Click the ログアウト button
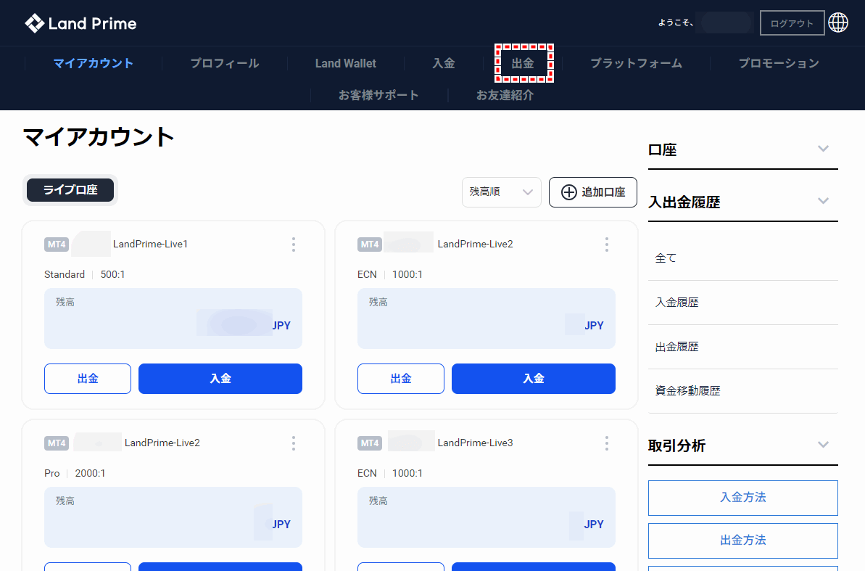 pos(792,23)
